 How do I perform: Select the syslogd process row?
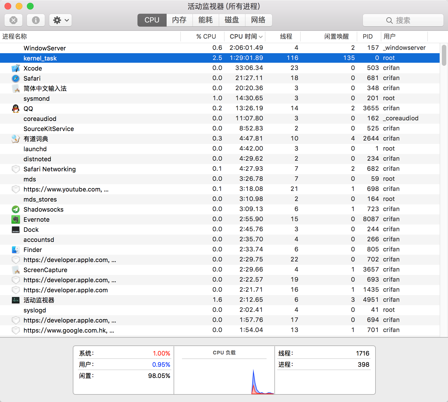click(x=220, y=310)
